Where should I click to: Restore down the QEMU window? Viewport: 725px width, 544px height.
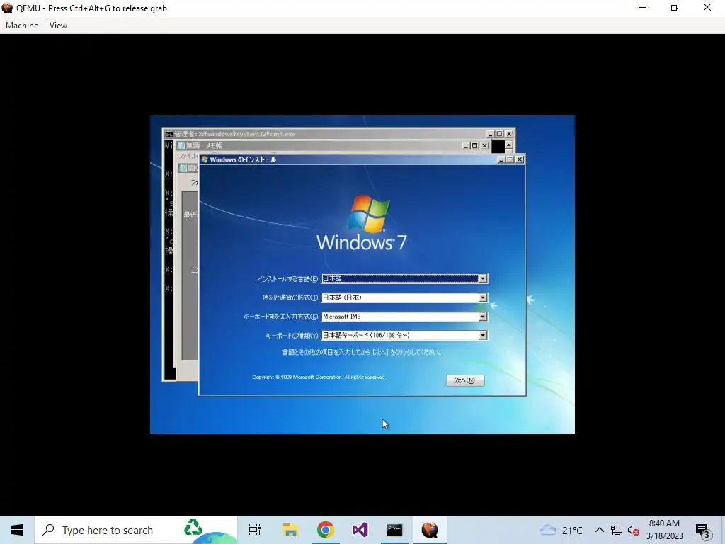(x=675, y=7)
